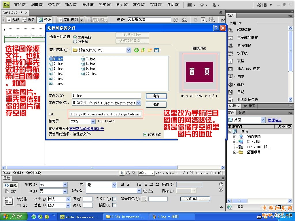
Task: Open the 查找范围 folder dropdown
Action: 128,50
